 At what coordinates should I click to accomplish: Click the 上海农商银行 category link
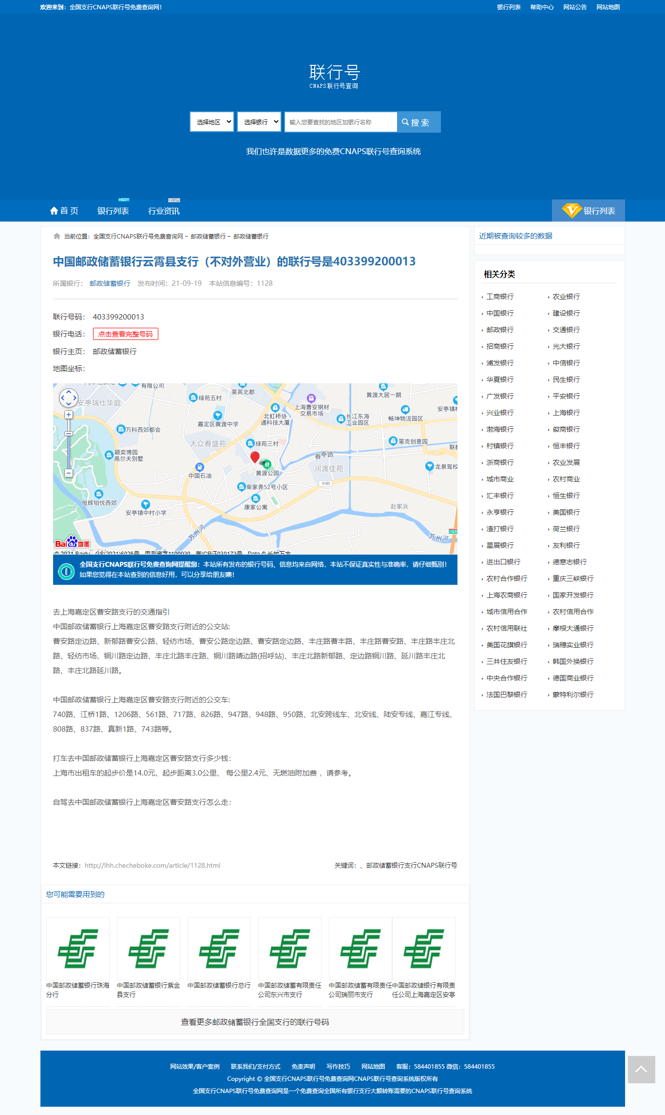tap(507, 595)
